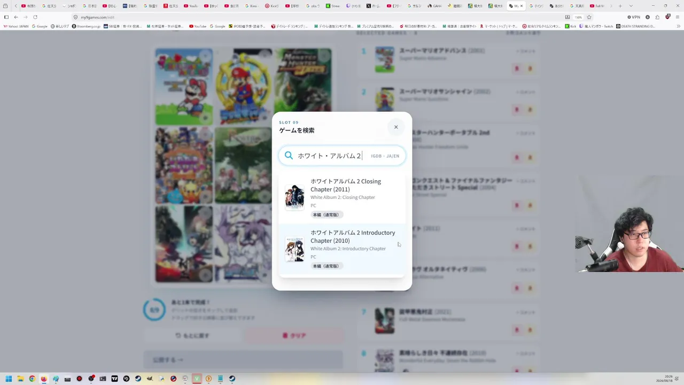Open the Windows Start menu

click(x=9, y=379)
